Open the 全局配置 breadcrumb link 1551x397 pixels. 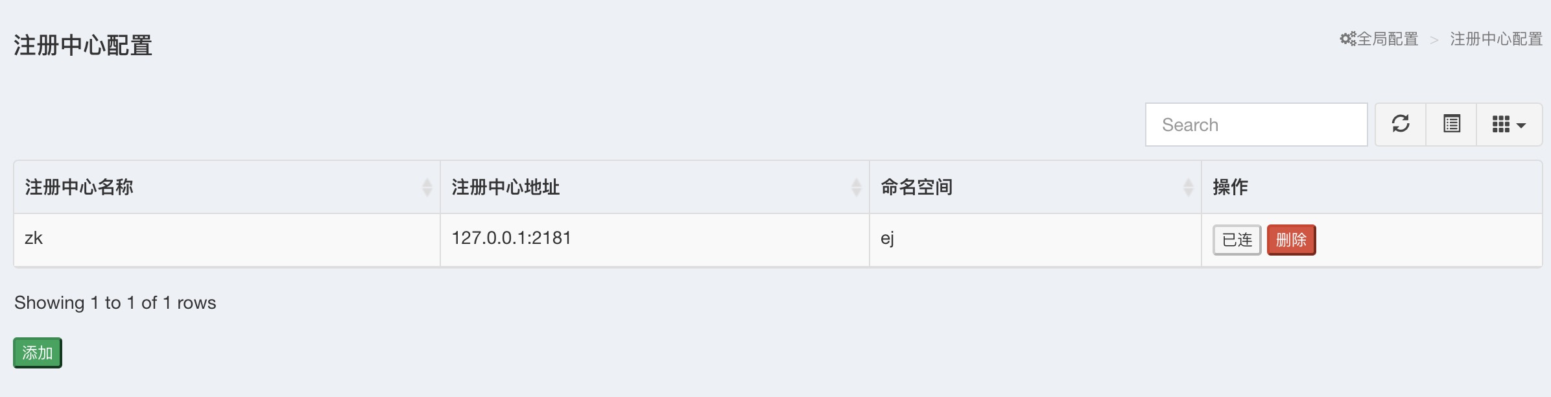coord(1388,39)
